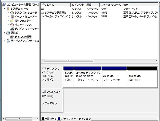Click the Shared Folders (共有フォルダー) icon

pyautogui.click(x=12, y=21)
